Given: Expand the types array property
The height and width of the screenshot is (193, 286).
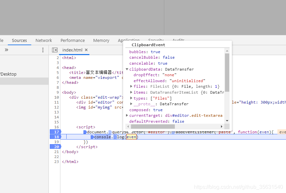Looking at the screenshot, I should pos(131,98).
